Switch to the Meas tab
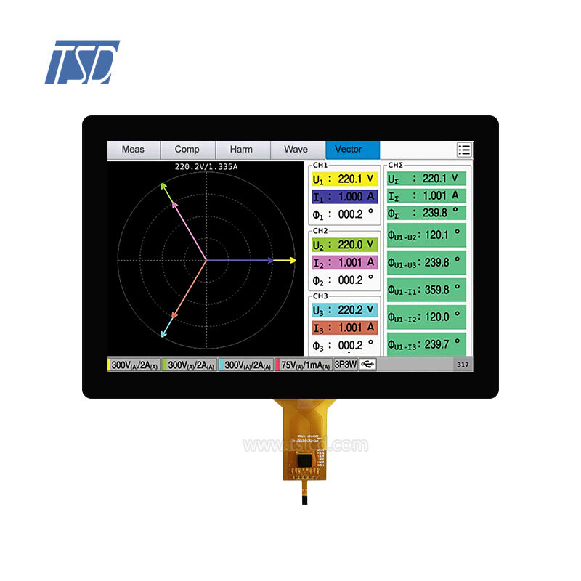The image size is (581, 581). pyautogui.click(x=133, y=150)
